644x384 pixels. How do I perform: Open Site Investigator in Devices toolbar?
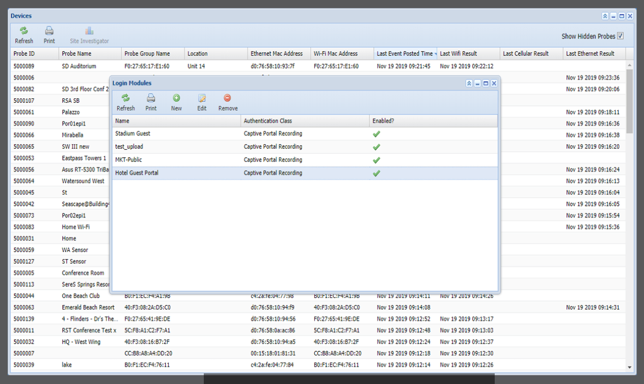pyautogui.click(x=89, y=35)
